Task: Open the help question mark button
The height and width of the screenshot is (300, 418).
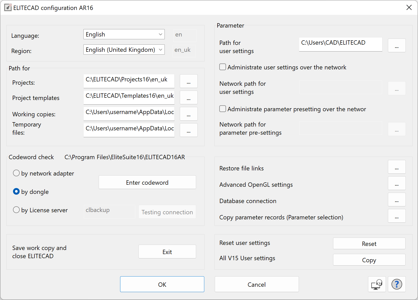Action: tap(397, 284)
